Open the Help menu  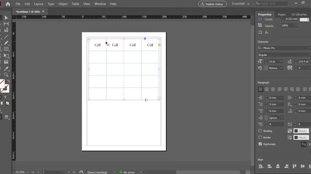(113, 4)
